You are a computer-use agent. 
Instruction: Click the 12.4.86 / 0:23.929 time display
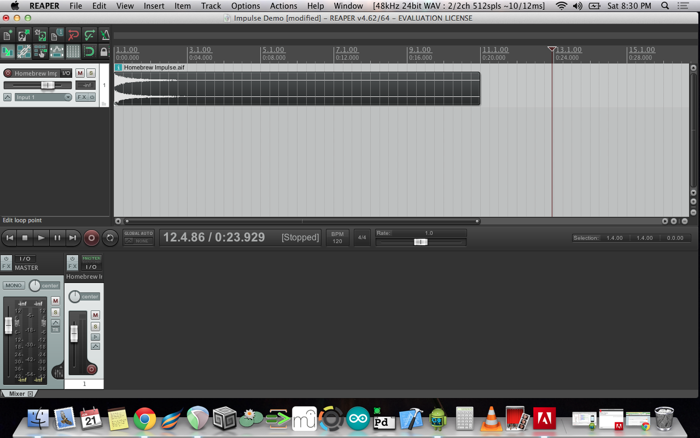coord(214,237)
